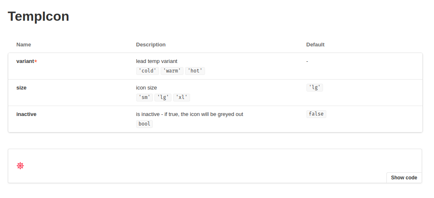This screenshot has height=198, width=434.
Task: Click the 'lead temp variant' description text
Action: point(157,61)
